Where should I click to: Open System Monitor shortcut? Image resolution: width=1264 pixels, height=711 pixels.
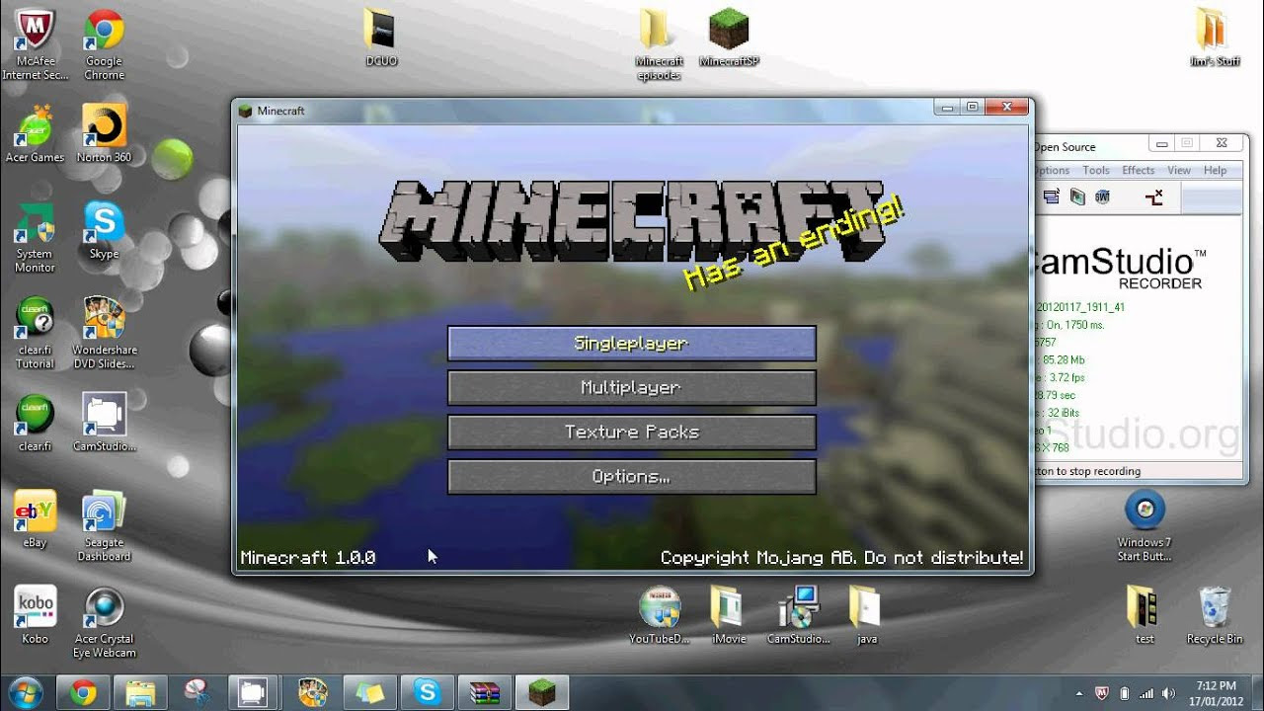click(35, 237)
